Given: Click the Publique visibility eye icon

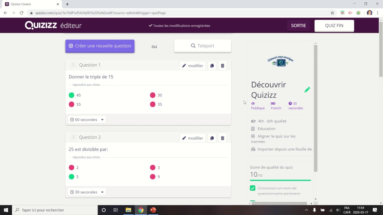Looking at the screenshot, I should [253, 103].
